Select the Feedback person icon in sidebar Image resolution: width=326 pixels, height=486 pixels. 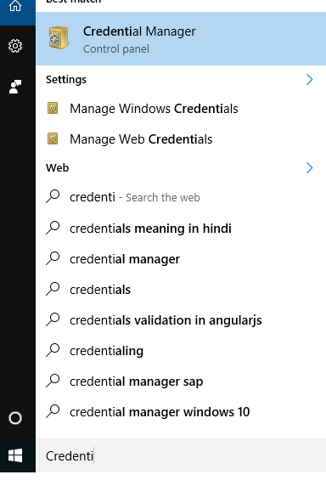(15, 87)
